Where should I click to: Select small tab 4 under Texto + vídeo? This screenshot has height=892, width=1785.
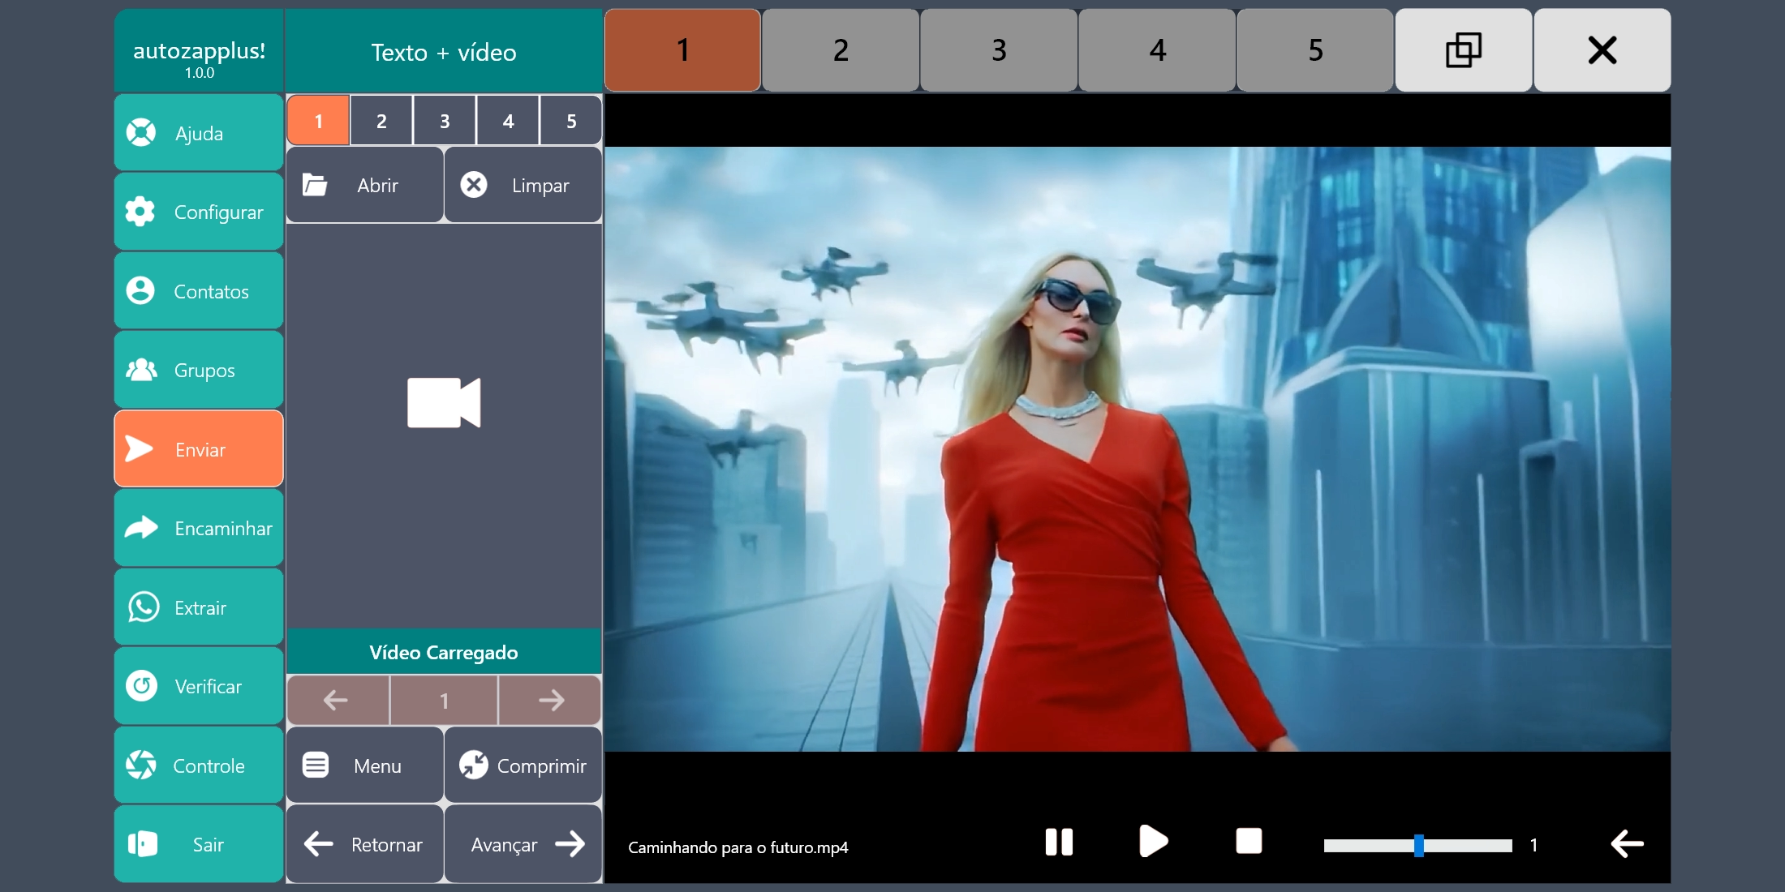508,121
